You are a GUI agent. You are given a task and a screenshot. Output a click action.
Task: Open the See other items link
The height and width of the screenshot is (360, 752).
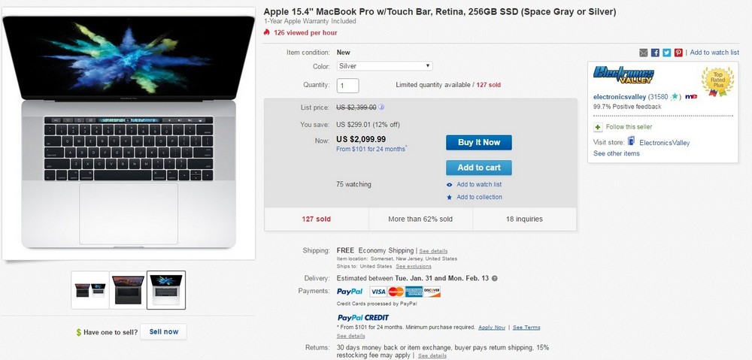(617, 153)
